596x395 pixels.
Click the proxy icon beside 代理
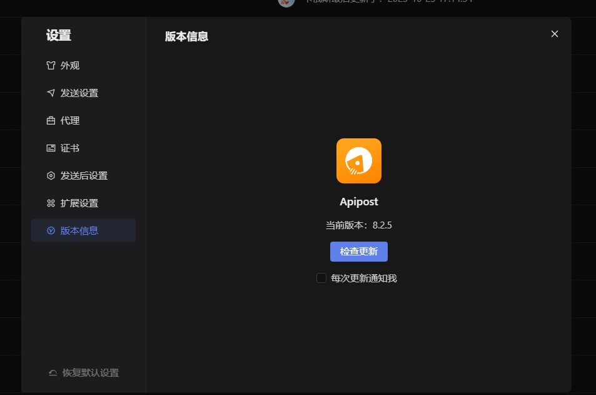(x=51, y=120)
